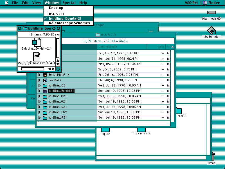Expand the boldline_M21 folder

pos(39,112)
